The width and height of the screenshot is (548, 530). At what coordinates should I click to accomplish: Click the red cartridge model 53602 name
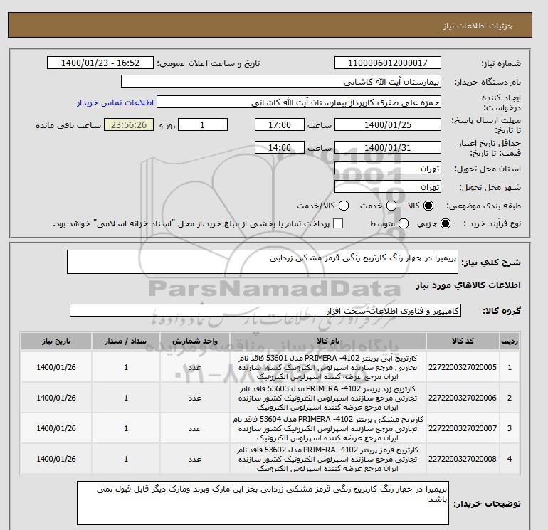pos(328,459)
